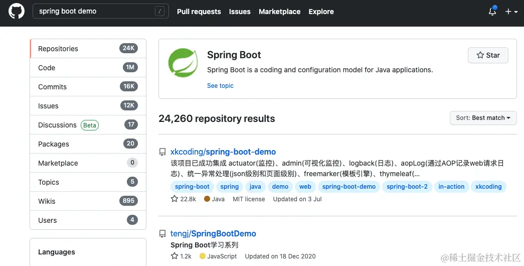Image resolution: width=524 pixels, height=266 pixels.
Task: Follow the See topic link
Action: tap(220, 86)
